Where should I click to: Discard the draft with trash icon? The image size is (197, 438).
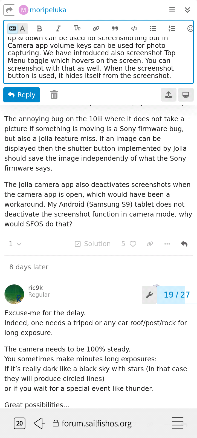54,95
